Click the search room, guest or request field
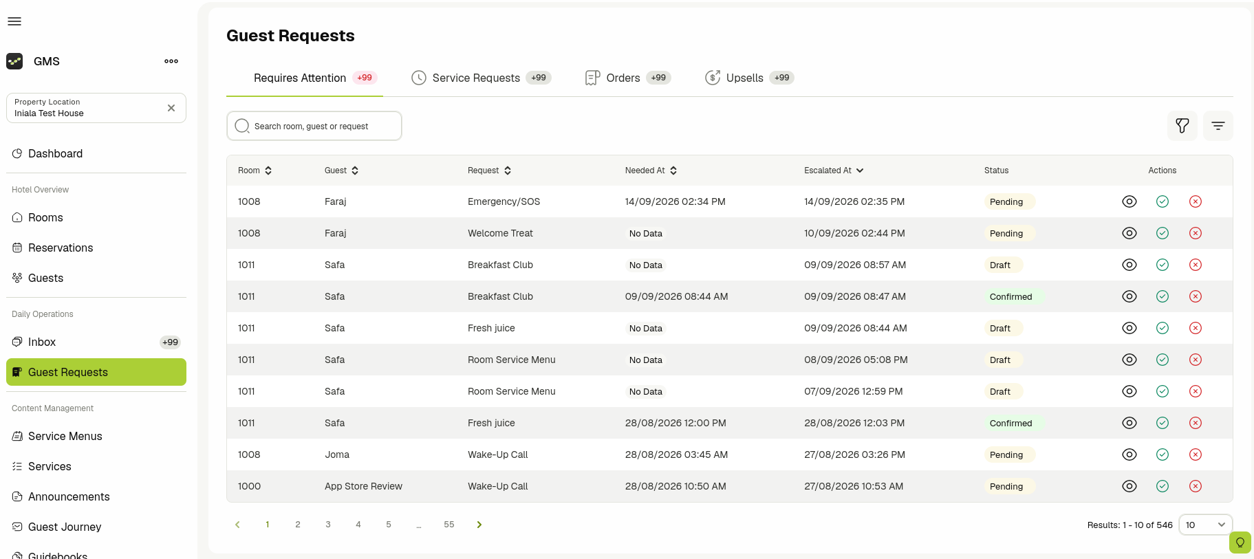This screenshot has width=1254, height=559. click(x=314, y=126)
